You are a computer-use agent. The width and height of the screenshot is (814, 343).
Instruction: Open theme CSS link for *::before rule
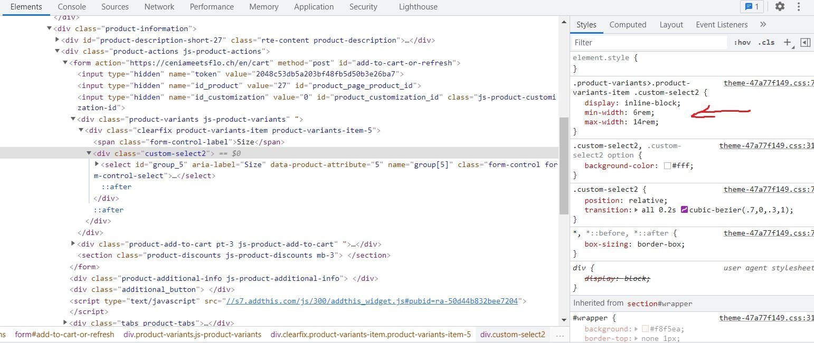pos(769,233)
